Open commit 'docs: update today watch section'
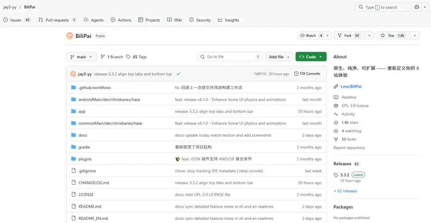The height and width of the screenshot is (223, 431). click(223, 135)
